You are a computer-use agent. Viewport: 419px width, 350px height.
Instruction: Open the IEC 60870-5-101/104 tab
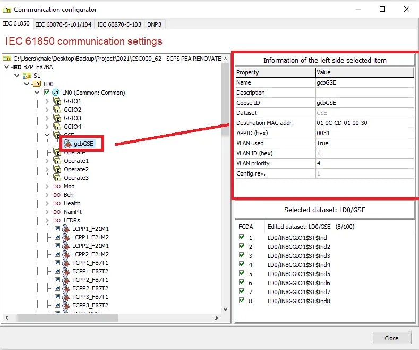tap(64, 24)
